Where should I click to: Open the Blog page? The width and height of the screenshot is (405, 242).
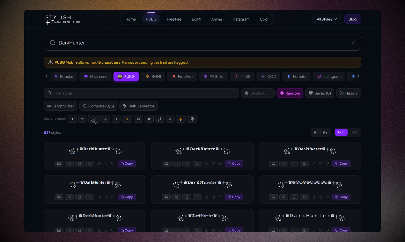coord(352,19)
